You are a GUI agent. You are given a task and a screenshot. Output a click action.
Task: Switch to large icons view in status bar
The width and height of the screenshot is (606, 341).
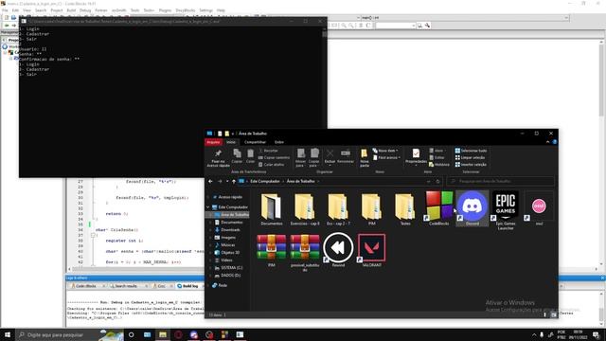(553, 314)
